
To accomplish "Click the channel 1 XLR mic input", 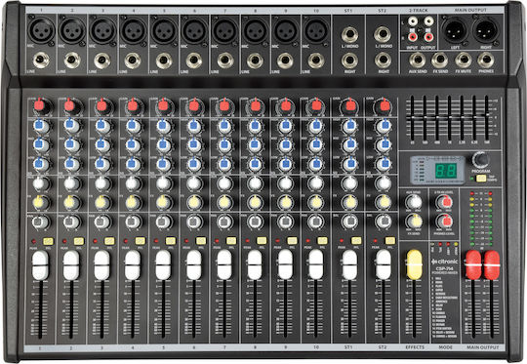I will click(41, 30).
